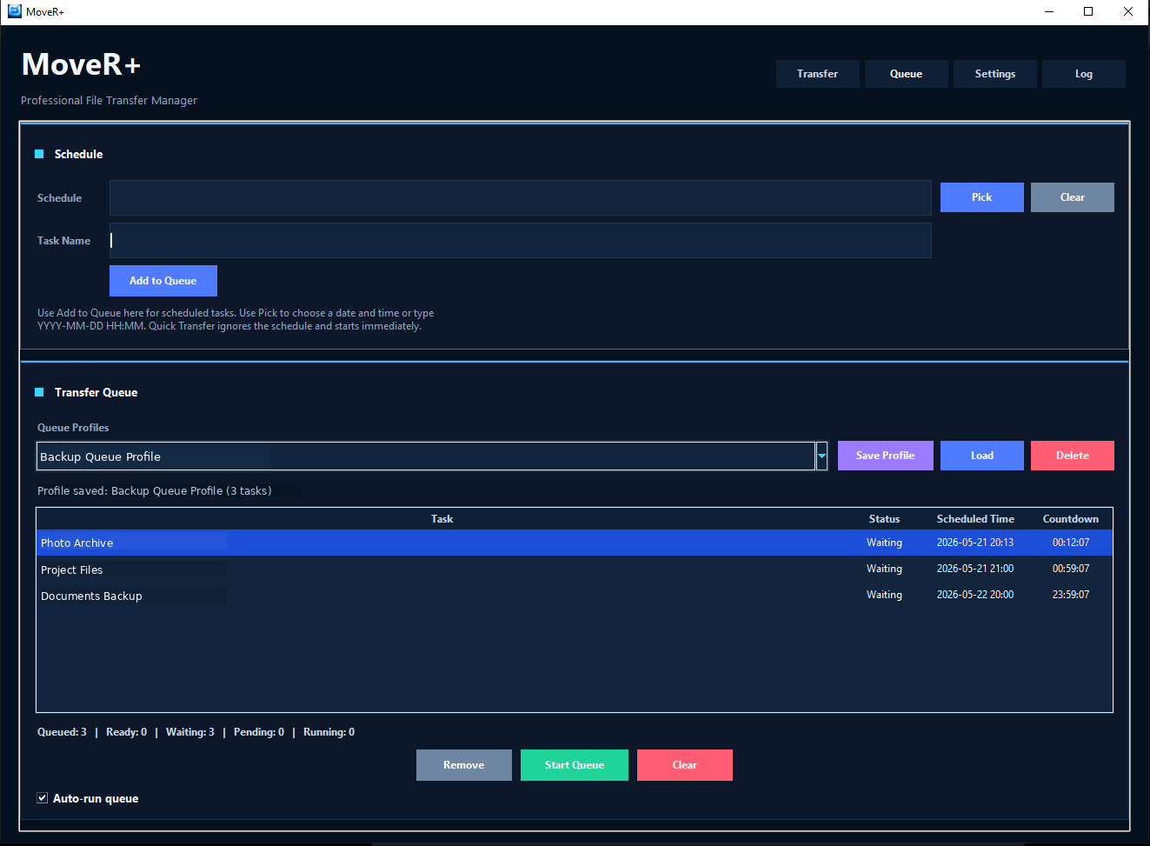Click the MoveR+ app icon in title bar
The height and width of the screenshot is (846, 1150).
point(14,11)
